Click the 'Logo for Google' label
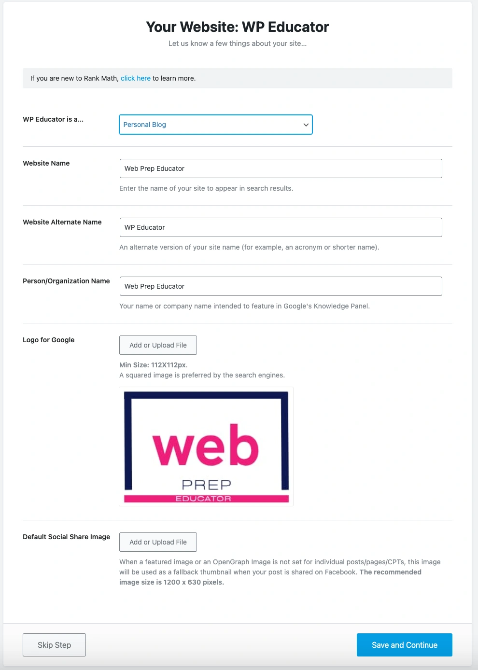The image size is (478, 670). (49, 340)
